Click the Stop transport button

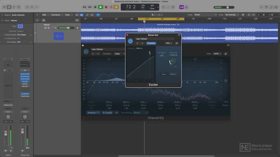click(95, 7)
